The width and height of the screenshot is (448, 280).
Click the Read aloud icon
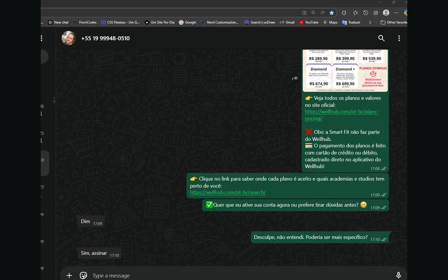pyautogui.click(x=323, y=13)
